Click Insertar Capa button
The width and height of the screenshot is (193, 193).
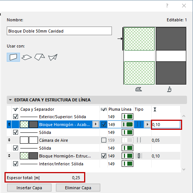pos(29,188)
